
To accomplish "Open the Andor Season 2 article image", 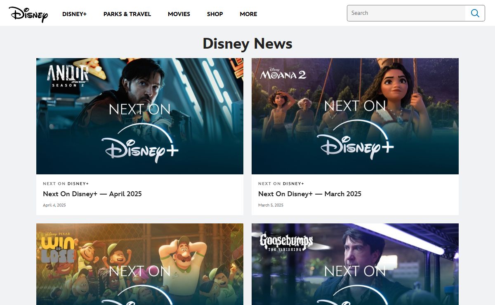I will click(140, 116).
